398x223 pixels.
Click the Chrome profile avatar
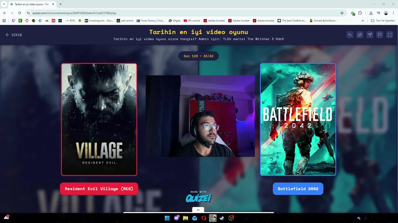coord(386,13)
